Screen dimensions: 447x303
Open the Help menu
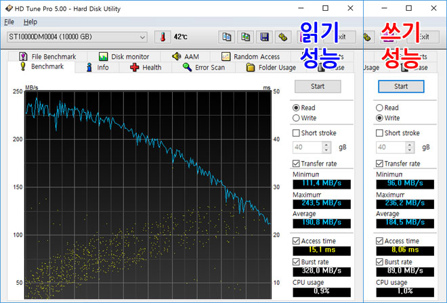click(x=30, y=22)
